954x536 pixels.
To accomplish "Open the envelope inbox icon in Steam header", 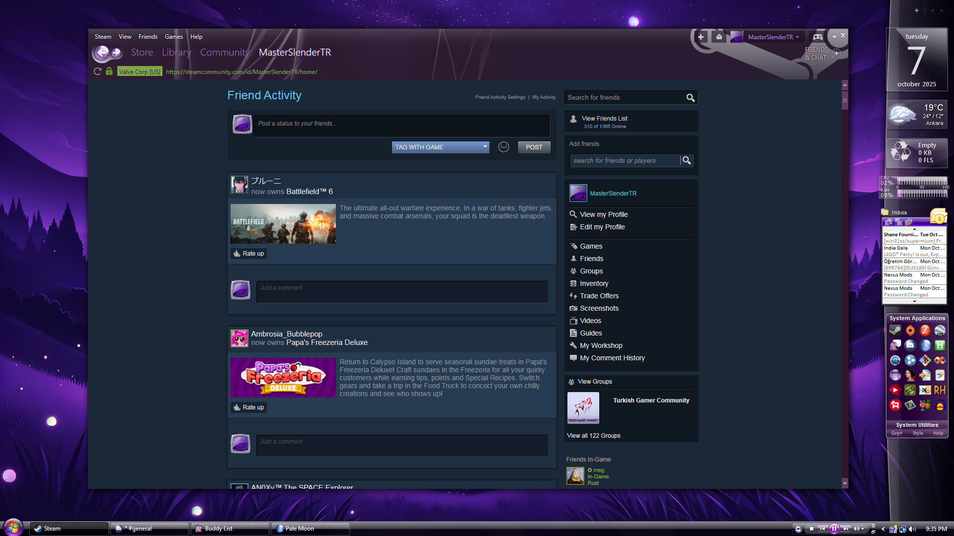I will 719,37.
